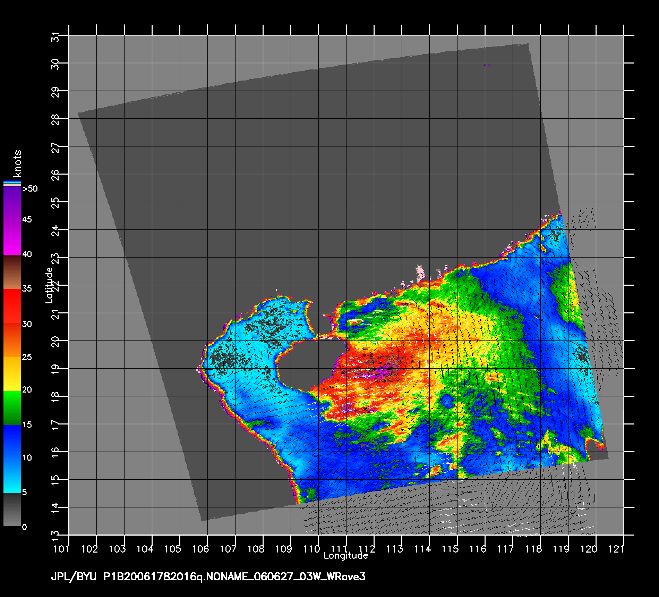
Task: Click the longitude tick label '109'
Action: pyautogui.click(x=283, y=549)
